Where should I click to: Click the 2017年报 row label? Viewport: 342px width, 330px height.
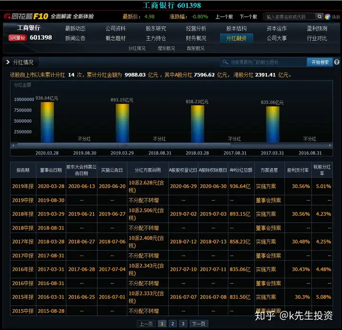tap(23, 242)
